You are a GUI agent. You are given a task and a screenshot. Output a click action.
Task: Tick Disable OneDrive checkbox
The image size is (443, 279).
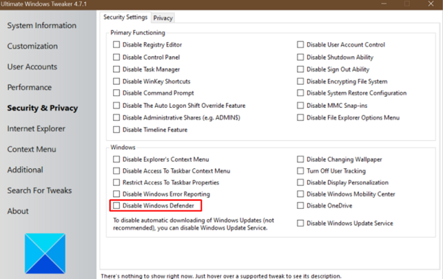coord(301,206)
